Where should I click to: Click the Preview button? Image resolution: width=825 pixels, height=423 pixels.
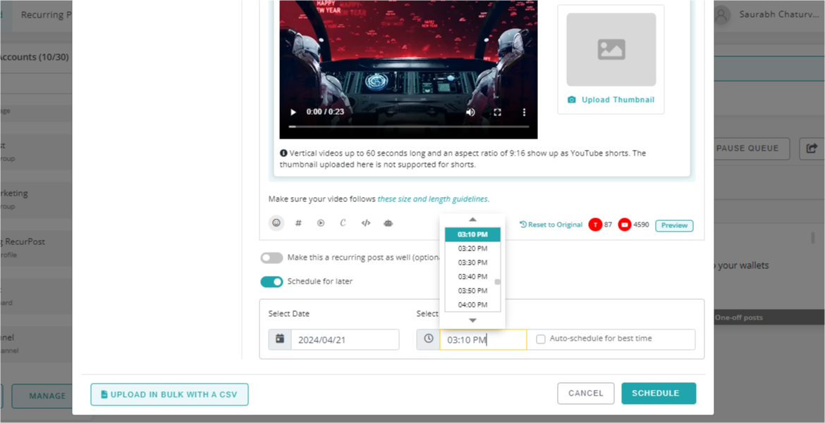(x=675, y=225)
